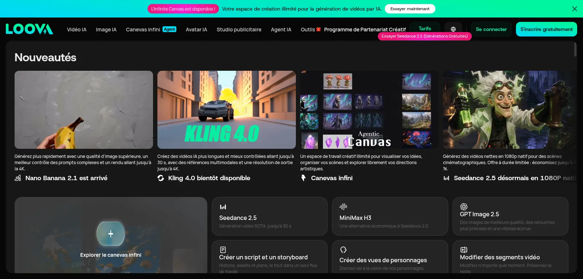The height and width of the screenshot is (279, 583).
Task: Open the GPT Image 2.5 card title
Action: (x=480, y=214)
